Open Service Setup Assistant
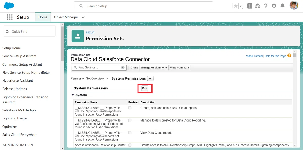This screenshot has height=150, width=303. (19, 56)
